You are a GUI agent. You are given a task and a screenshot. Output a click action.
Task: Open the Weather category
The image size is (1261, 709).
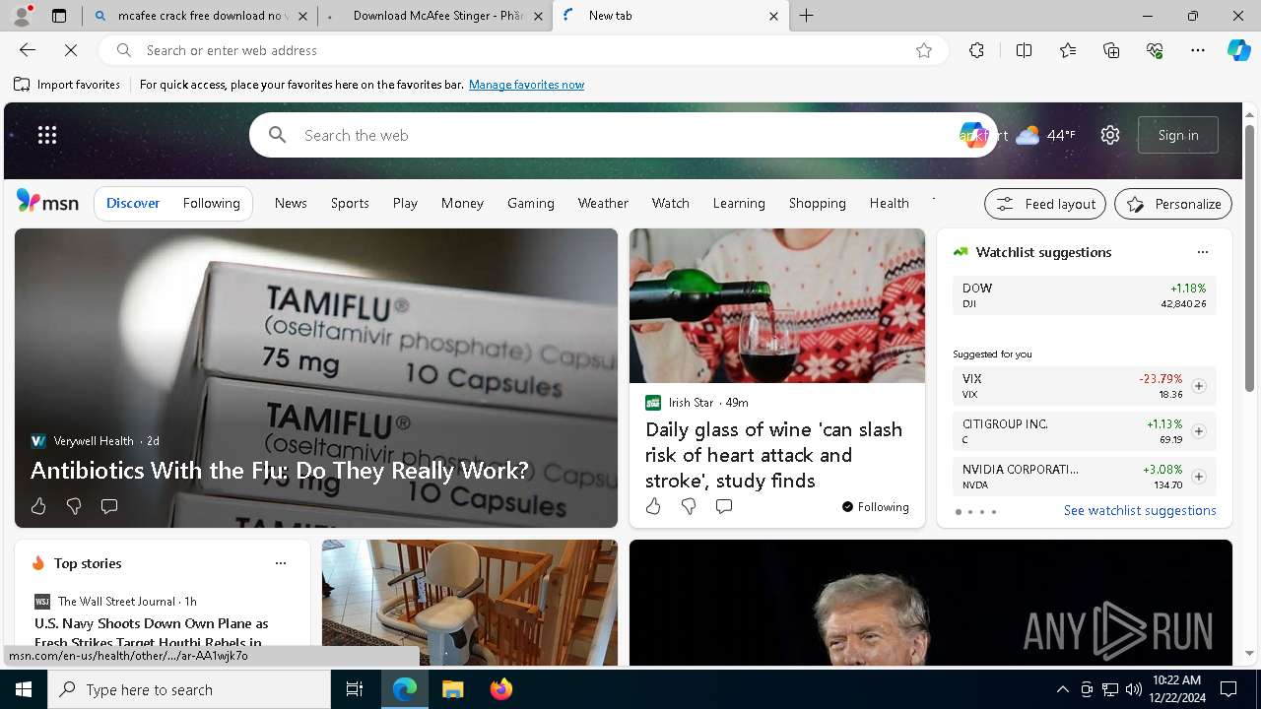[603, 203]
